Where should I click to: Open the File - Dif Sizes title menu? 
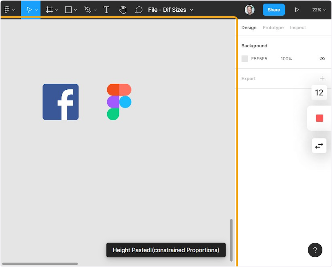coord(170,10)
